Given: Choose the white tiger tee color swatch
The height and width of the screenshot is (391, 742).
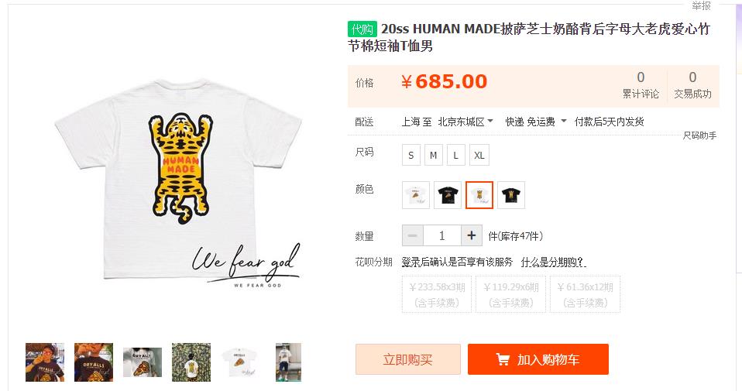Looking at the screenshot, I should (x=479, y=195).
